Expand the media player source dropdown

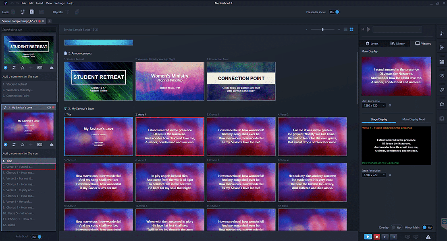point(397,29)
